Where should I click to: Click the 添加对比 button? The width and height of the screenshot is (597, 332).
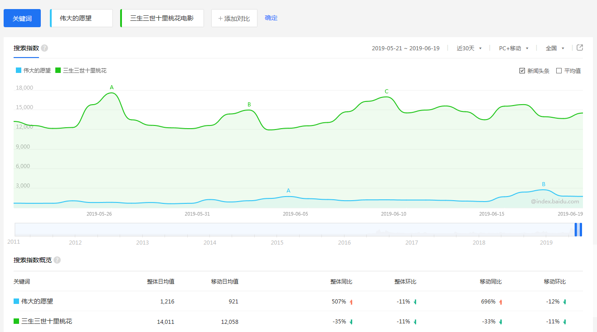tap(234, 18)
